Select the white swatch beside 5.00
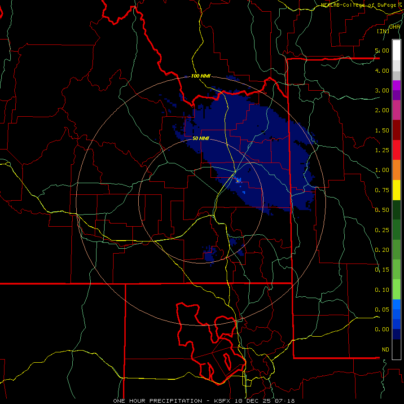 click(x=396, y=50)
